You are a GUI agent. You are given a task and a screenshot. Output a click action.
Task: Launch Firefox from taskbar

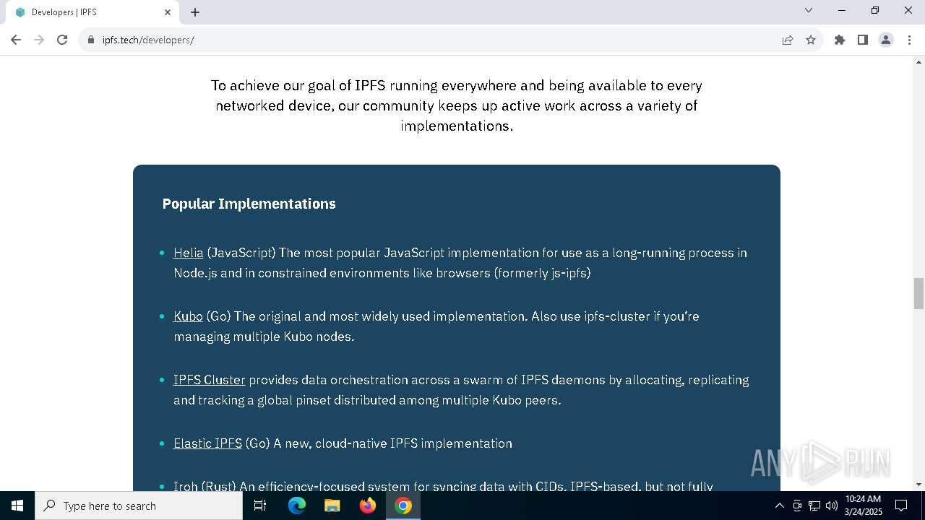pyautogui.click(x=367, y=506)
